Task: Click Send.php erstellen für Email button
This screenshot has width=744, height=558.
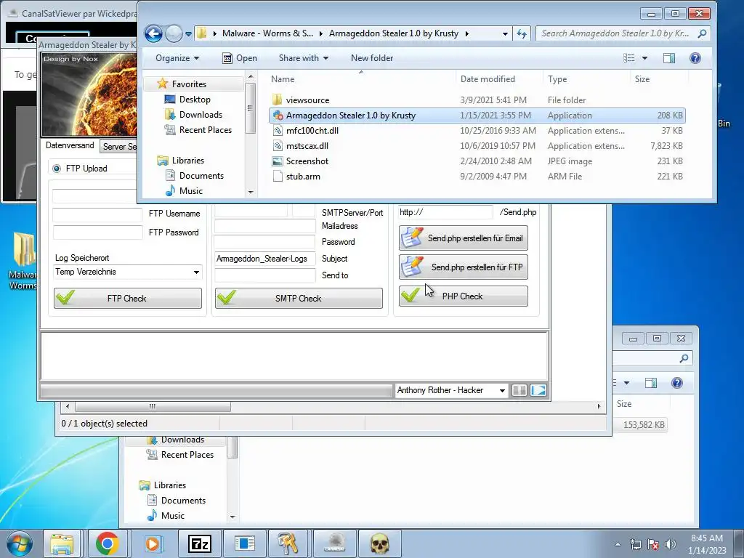Action: [463, 238]
